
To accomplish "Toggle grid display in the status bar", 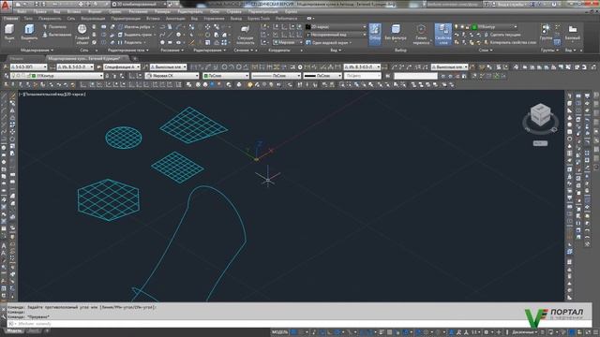I will click(x=293, y=332).
